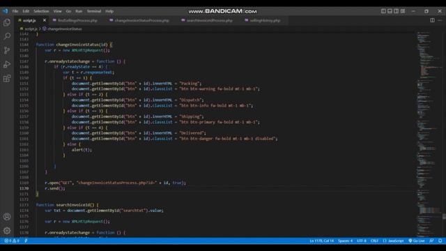Go to line via Ln 1170, Col 14
The height and width of the screenshot is (251, 446).
point(321,241)
